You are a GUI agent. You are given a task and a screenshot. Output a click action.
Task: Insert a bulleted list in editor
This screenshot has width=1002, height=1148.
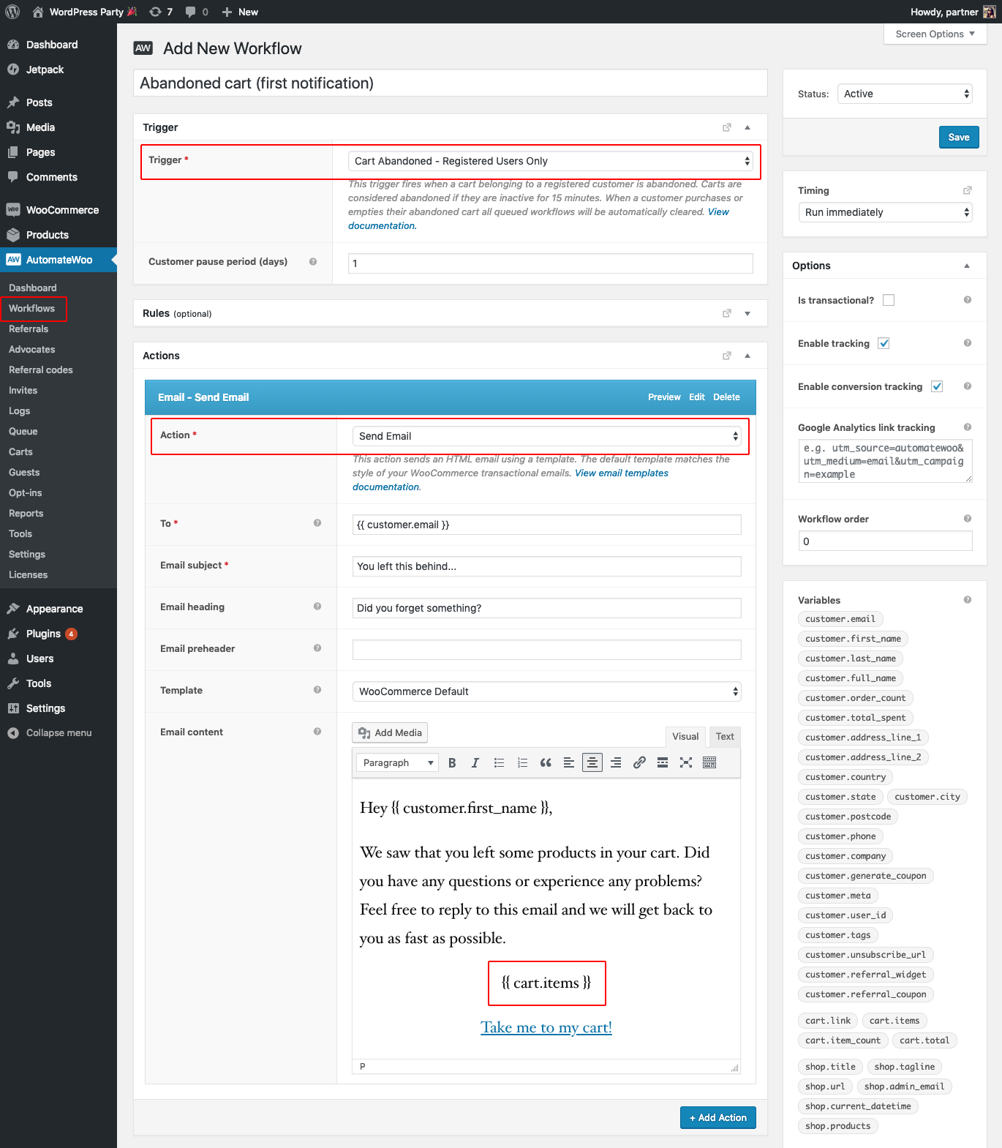click(x=499, y=762)
